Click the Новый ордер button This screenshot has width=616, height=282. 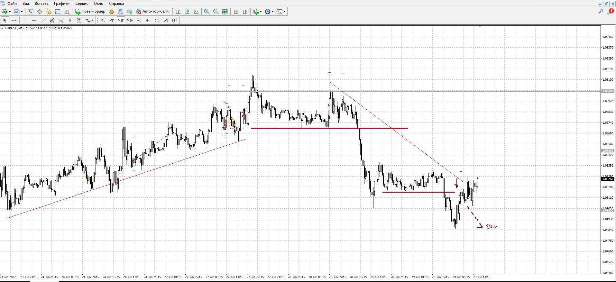pyautogui.click(x=90, y=12)
